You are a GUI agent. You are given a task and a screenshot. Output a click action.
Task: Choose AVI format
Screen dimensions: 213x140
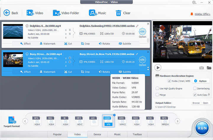point(94,121)
